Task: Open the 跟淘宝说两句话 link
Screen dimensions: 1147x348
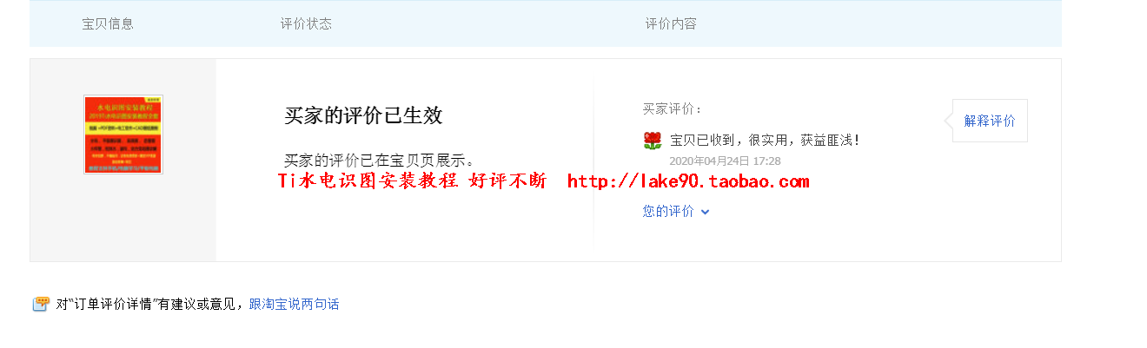Action: 294,304
